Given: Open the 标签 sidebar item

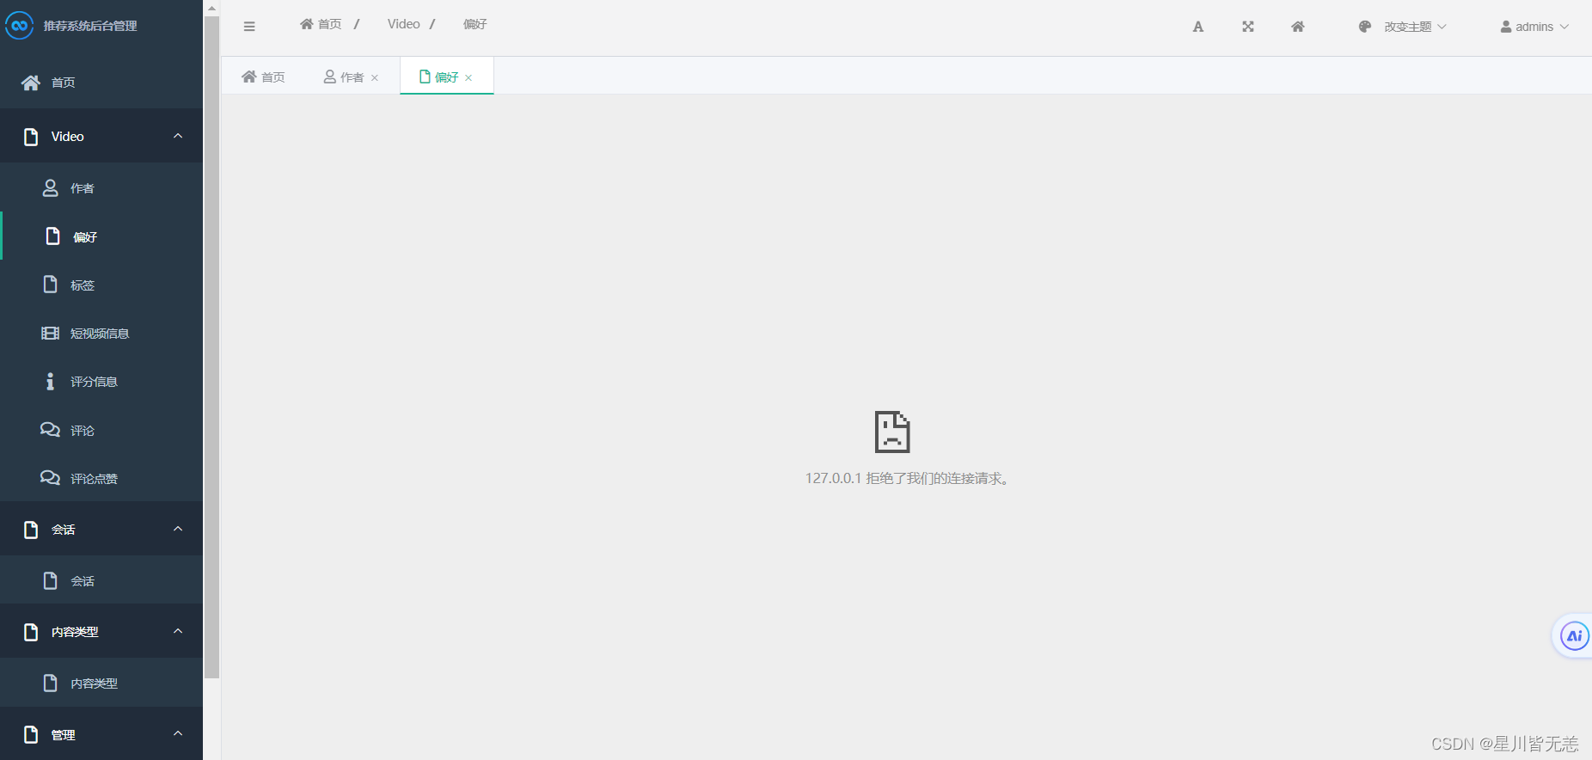Looking at the screenshot, I should pyautogui.click(x=101, y=285).
